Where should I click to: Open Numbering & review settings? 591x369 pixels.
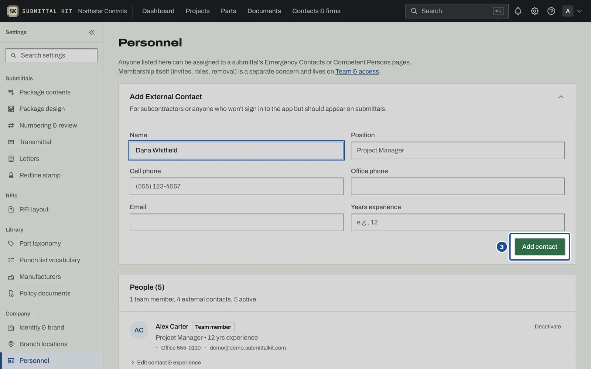51,125
